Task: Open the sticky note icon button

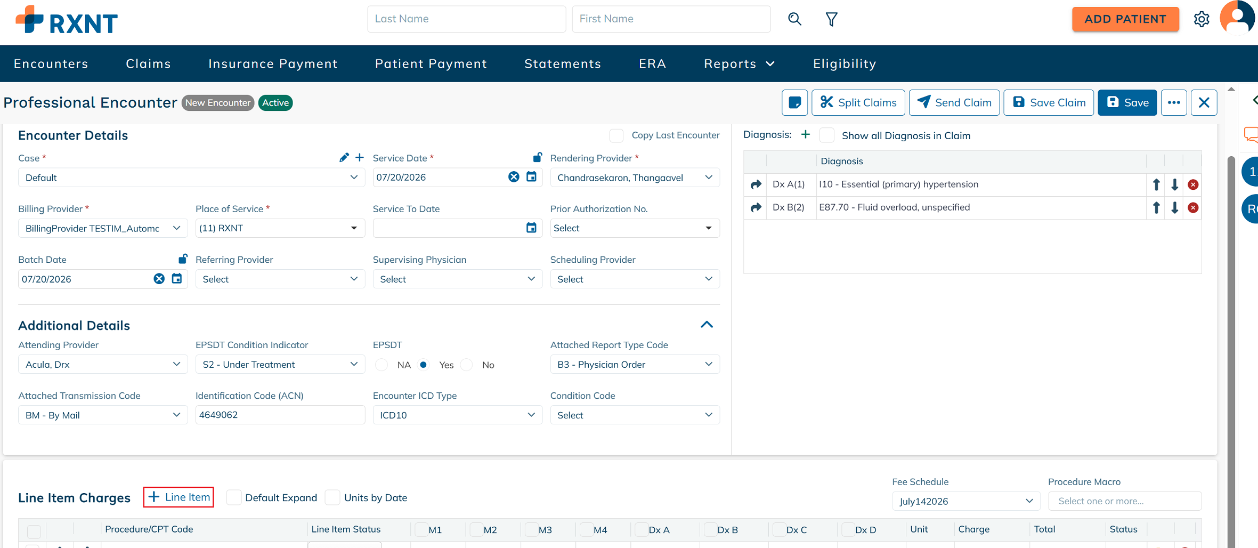Action: coord(794,102)
